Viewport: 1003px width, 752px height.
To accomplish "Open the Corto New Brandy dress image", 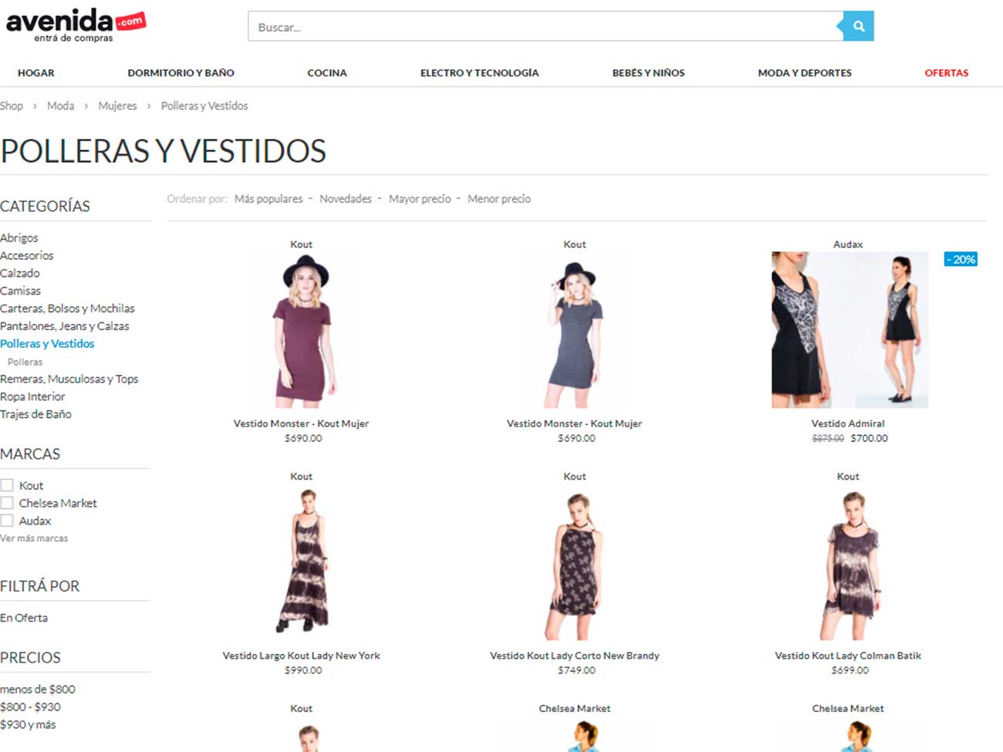I will point(575,562).
